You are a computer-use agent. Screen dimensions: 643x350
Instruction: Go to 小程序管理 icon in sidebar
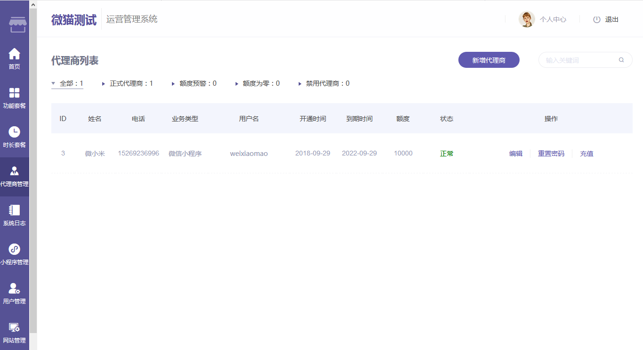click(x=15, y=249)
